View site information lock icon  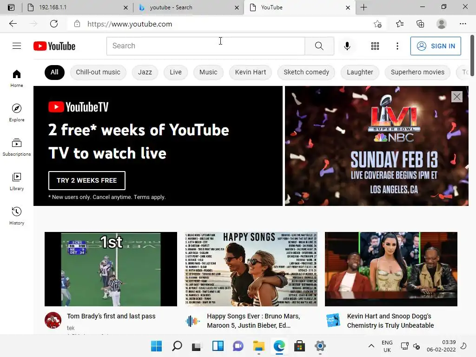pyautogui.click(x=77, y=24)
